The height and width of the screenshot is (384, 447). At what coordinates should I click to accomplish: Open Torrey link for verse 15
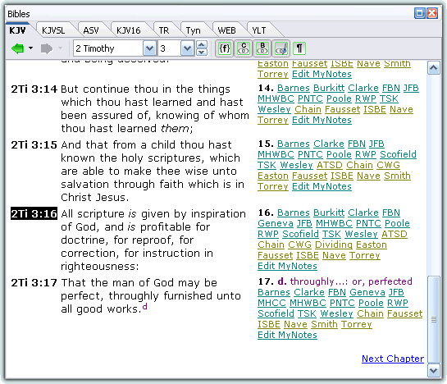[273, 186]
